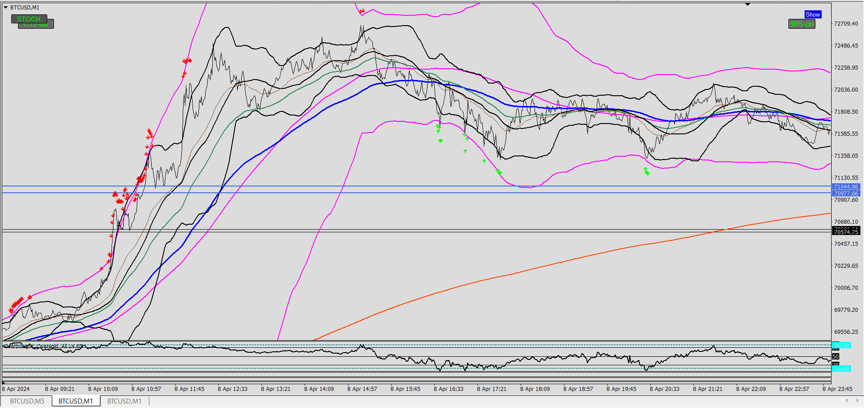Click the 8 Apr 17:21 time label

pyautogui.click(x=492, y=389)
